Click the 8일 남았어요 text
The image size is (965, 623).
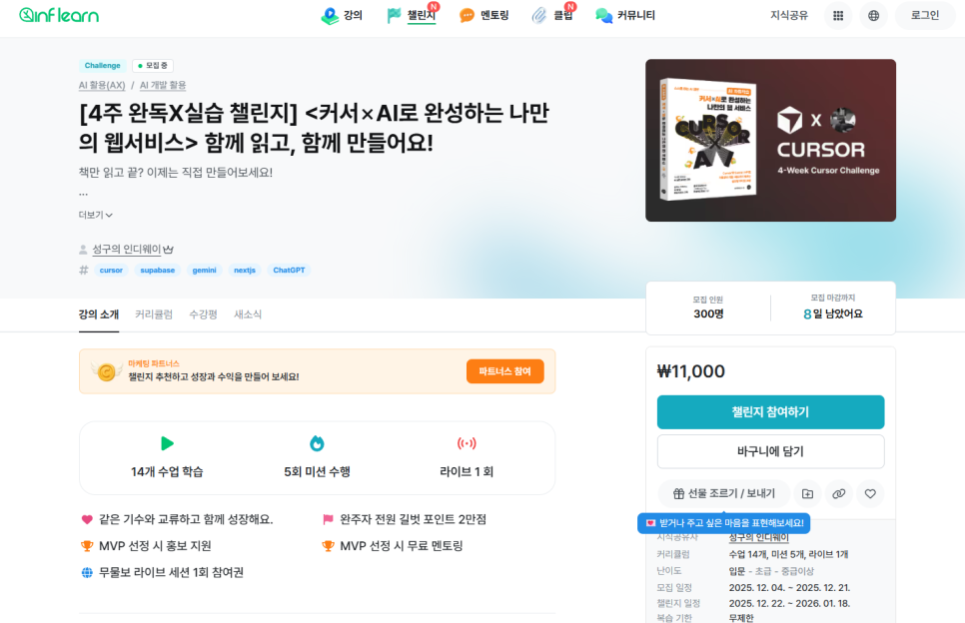click(833, 314)
